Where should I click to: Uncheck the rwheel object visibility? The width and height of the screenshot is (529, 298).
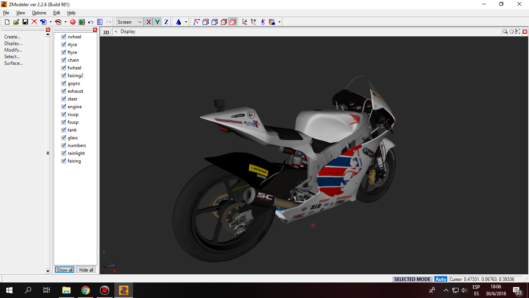point(64,37)
